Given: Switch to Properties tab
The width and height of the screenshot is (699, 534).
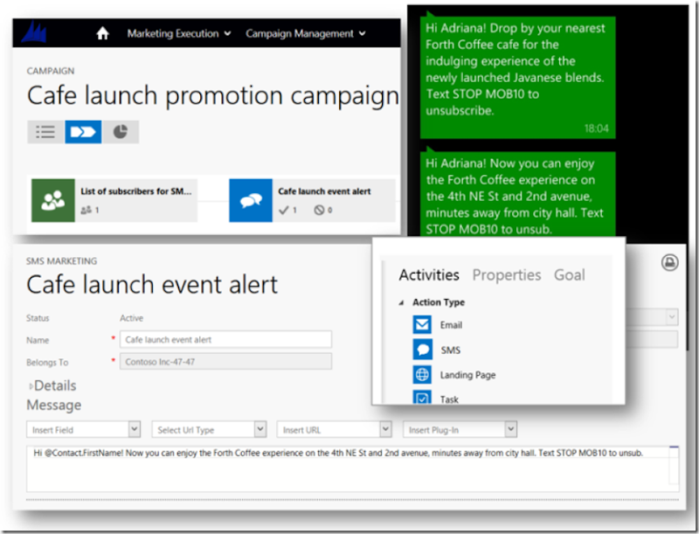Looking at the screenshot, I should tap(507, 275).
